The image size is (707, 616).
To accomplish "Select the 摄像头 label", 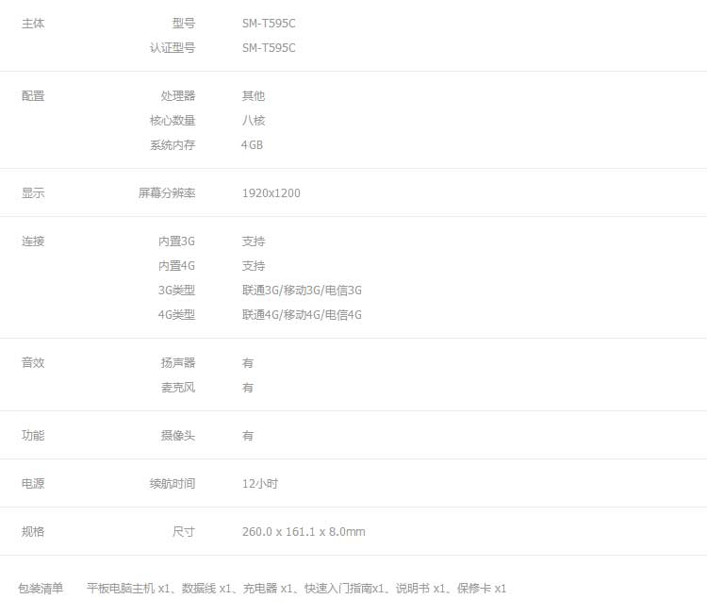I will 177,436.
